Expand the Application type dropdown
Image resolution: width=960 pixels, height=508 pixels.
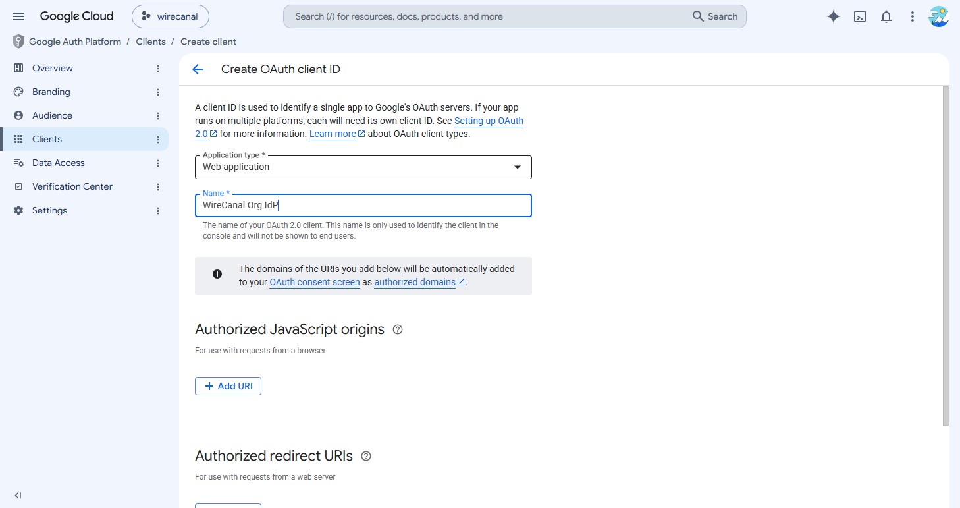pyautogui.click(x=363, y=167)
